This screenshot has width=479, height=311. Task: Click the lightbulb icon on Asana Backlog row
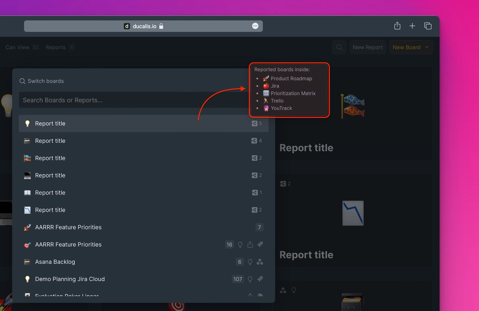coord(250,262)
